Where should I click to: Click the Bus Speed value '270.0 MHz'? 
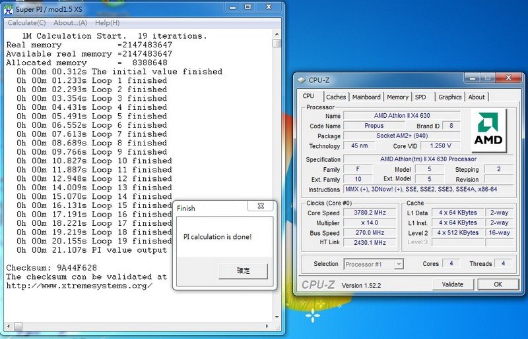coord(370,232)
